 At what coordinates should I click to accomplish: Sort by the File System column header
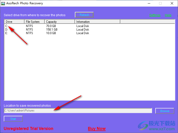pyautogui.click(x=34, y=22)
